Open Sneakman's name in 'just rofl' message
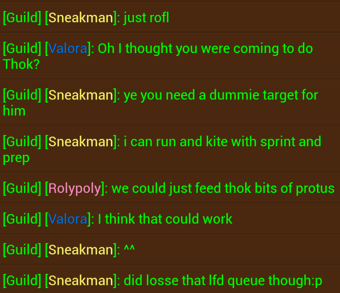Screen dimensions: 340x293 click(81, 18)
